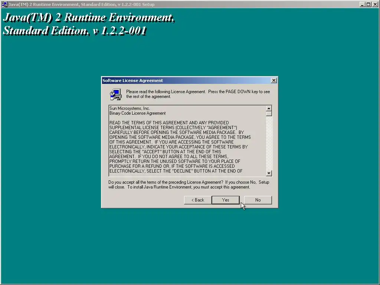Screen dimensions: 380x285
Task: Click the license text scroll-down arrow
Action: (269, 173)
